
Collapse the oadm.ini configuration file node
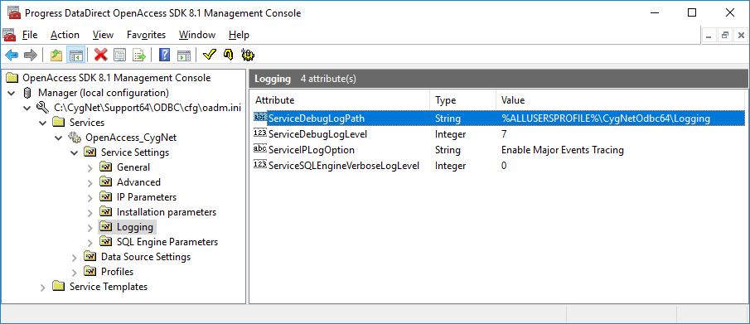click(x=27, y=108)
